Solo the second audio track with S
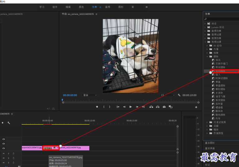The height and width of the screenshot is (167, 239). (x=8, y=158)
